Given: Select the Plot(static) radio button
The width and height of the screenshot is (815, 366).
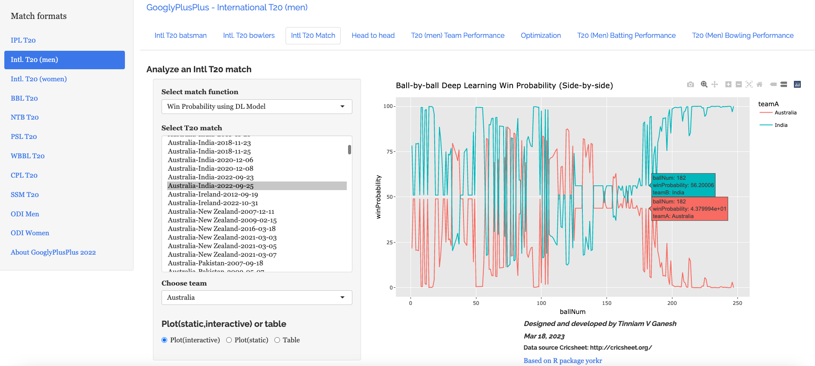Looking at the screenshot, I should pyautogui.click(x=229, y=340).
